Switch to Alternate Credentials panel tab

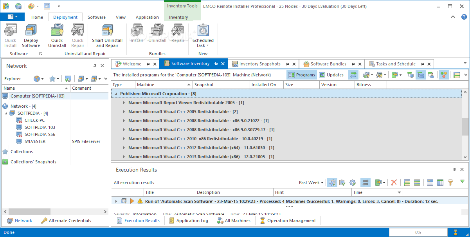pyautogui.click(x=66, y=221)
